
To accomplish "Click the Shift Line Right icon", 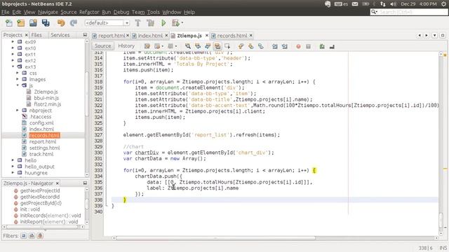I will pyautogui.click(x=284, y=46).
